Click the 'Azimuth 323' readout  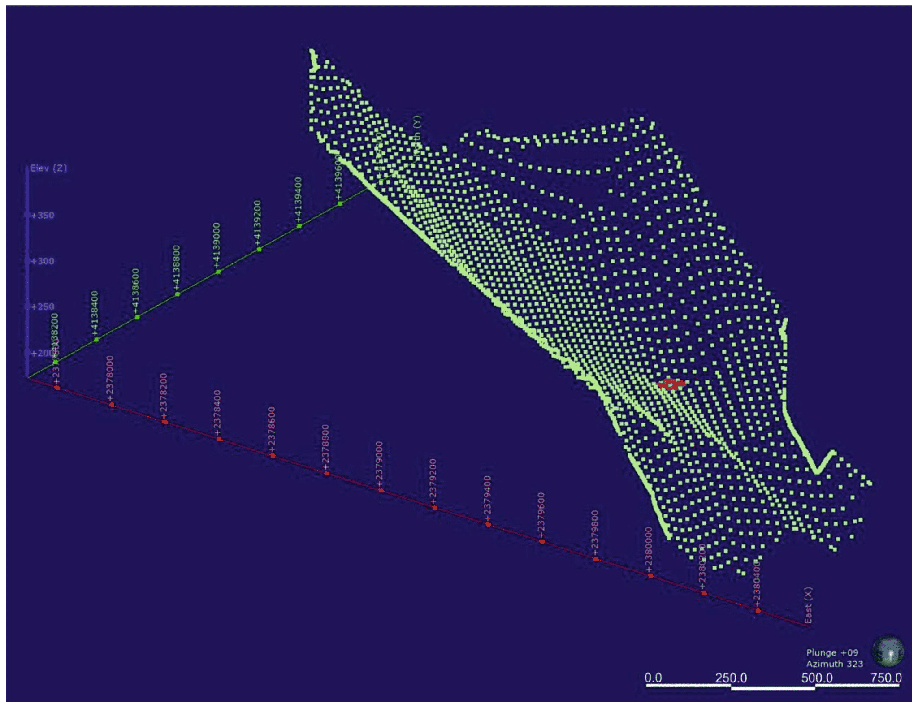(834, 664)
